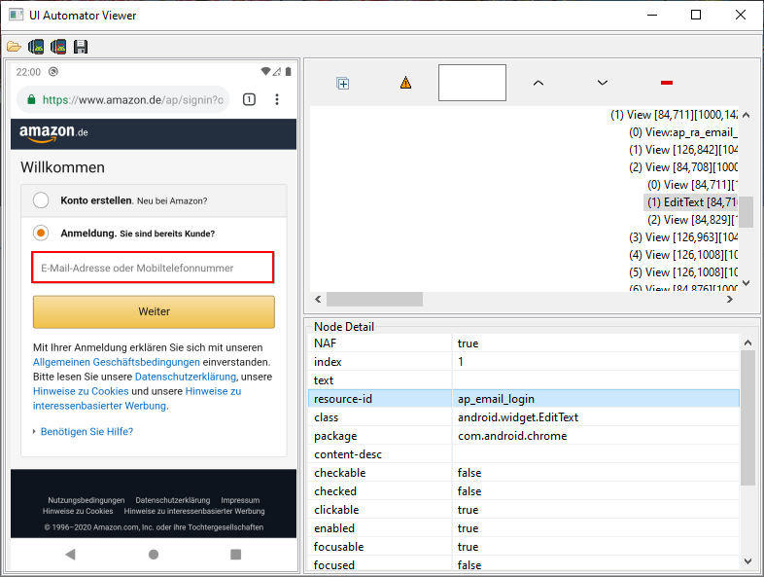Click the tab counter icon in Chrome
The height and width of the screenshot is (577, 764).
(x=249, y=99)
